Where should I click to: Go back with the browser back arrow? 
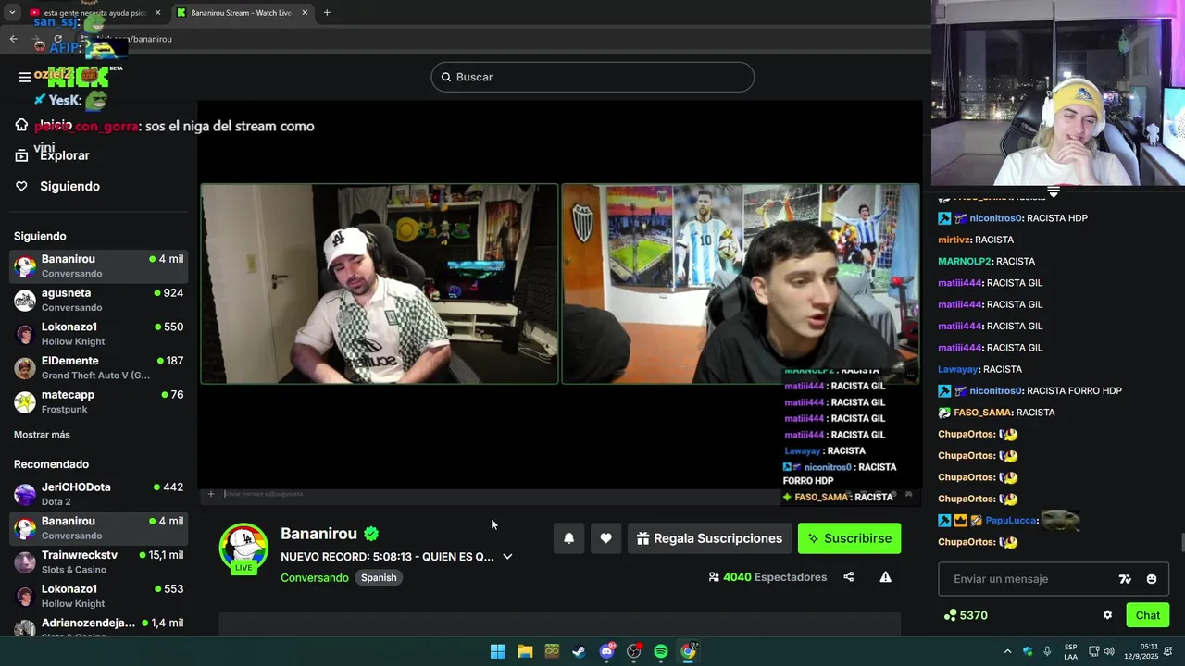13,39
